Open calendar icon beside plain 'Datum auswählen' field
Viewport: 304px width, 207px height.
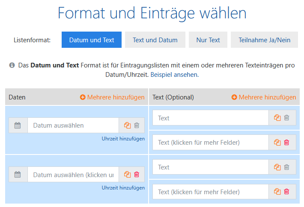pos(18,125)
